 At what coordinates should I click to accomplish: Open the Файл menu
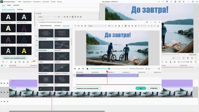click(x=20, y=2)
